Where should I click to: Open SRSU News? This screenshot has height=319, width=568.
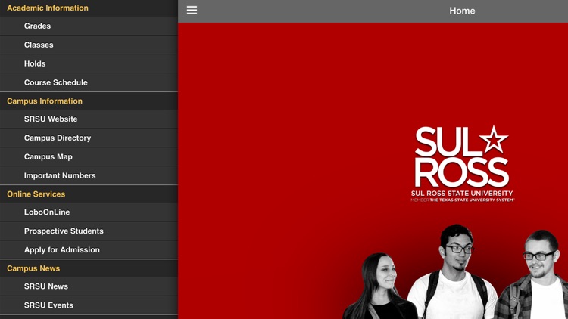[x=89, y=286]
